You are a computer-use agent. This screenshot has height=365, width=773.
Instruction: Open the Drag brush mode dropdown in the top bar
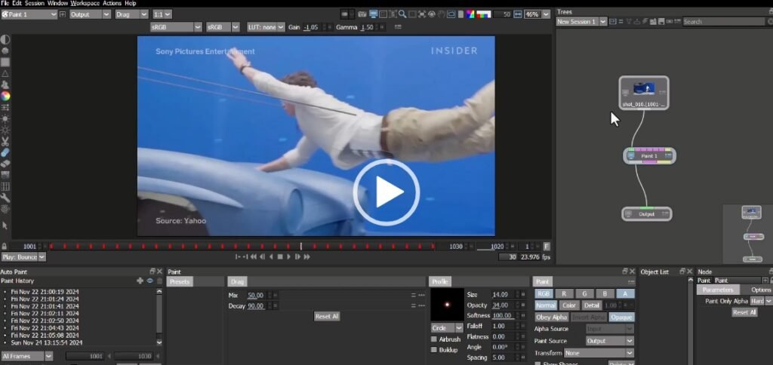131,14
